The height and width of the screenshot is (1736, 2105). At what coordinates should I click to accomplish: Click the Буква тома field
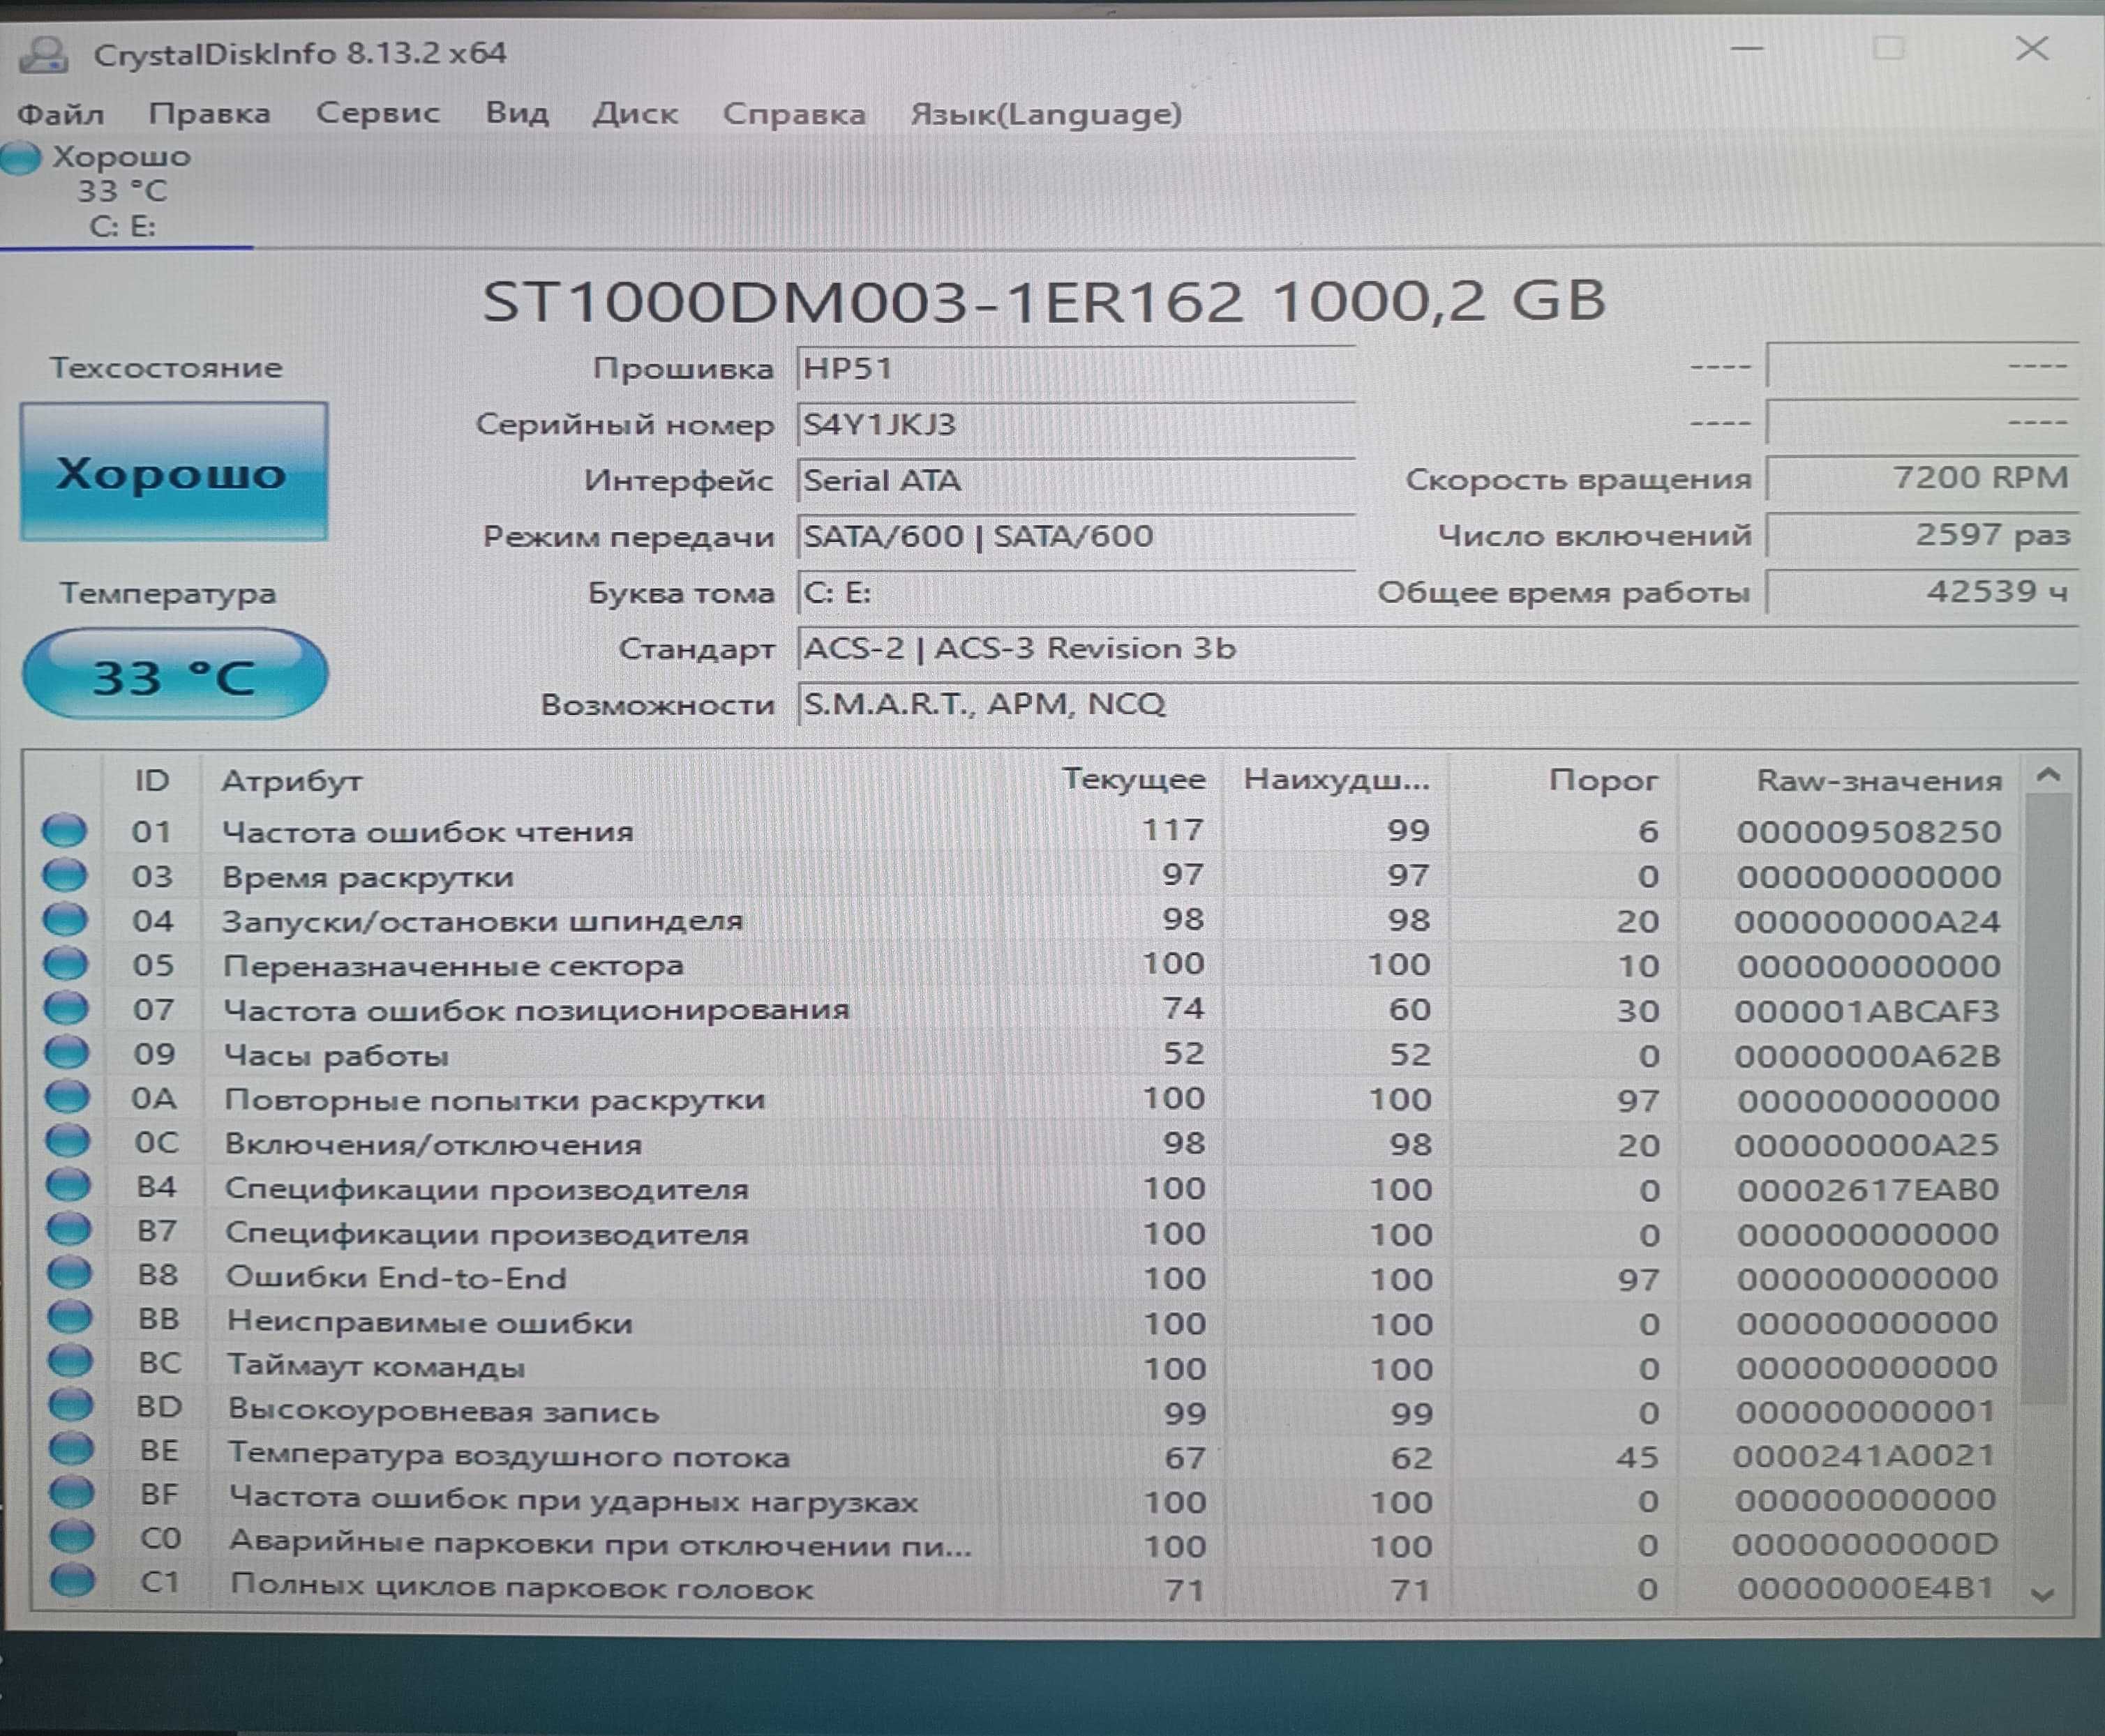(1075, 593)
